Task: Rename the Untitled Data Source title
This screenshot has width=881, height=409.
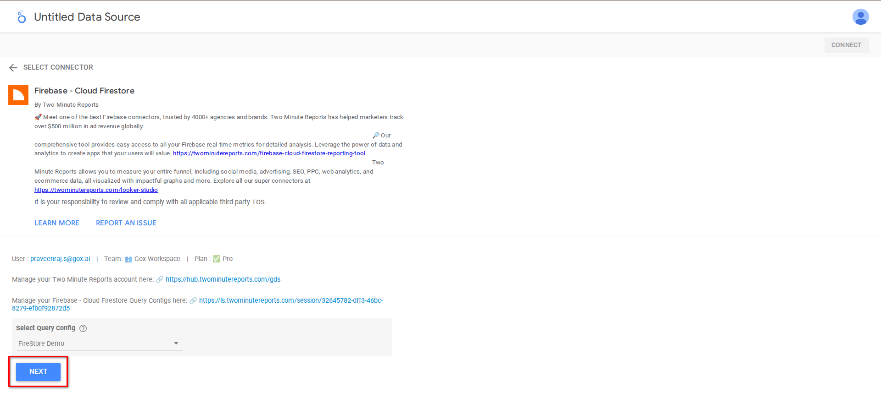Action: pos(87,17)
